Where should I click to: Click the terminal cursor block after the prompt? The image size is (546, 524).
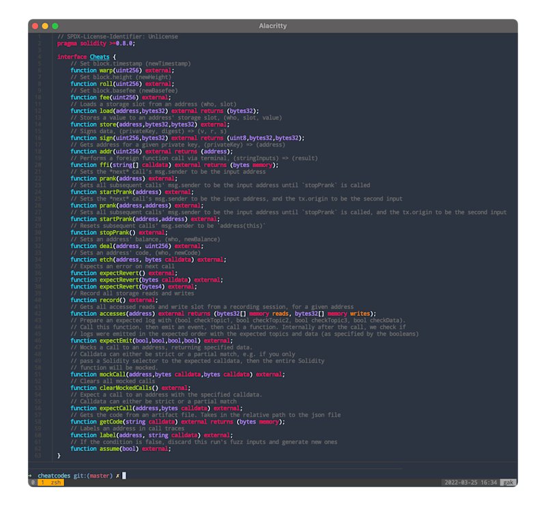click(124, 476)
